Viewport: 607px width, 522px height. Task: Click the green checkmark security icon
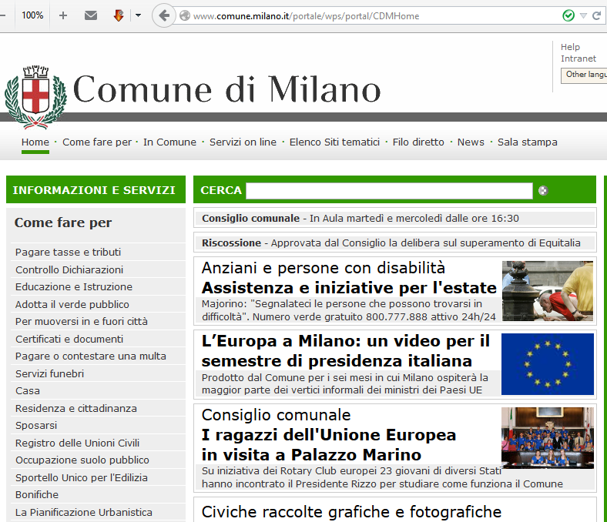click(x=568, y=15)
